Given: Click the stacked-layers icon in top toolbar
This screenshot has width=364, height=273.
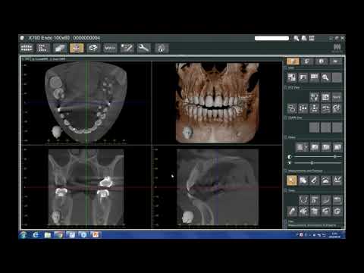Looking at the screenshot, I should pyautogui.click(x=60, y=48).
